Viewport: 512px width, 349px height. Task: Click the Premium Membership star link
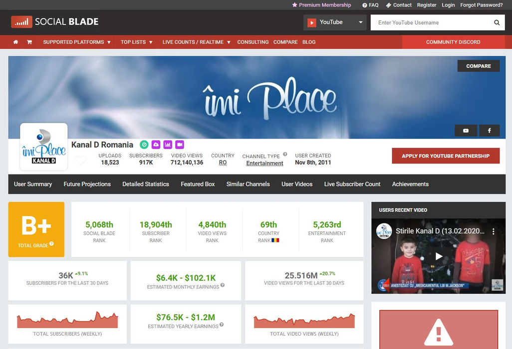pyautogui.click(x=321, y=5)
